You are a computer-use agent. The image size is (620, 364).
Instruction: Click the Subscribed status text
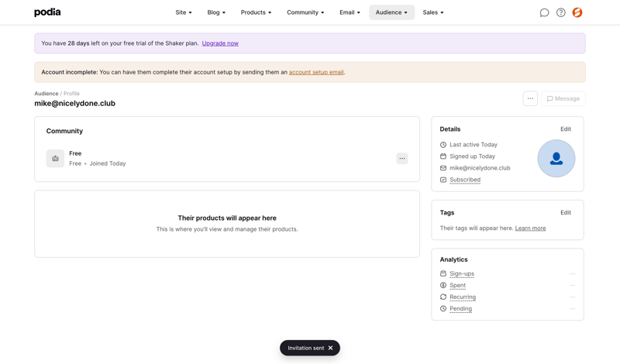(x=465, y=180)
